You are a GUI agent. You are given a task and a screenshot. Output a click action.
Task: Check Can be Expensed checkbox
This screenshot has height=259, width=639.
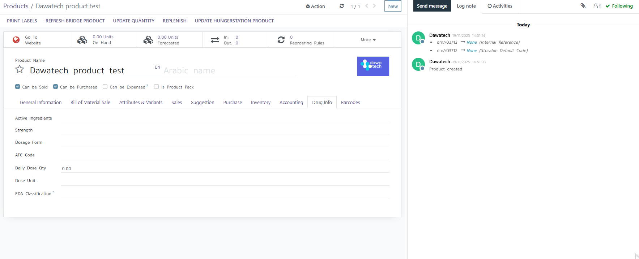[105, 86]
